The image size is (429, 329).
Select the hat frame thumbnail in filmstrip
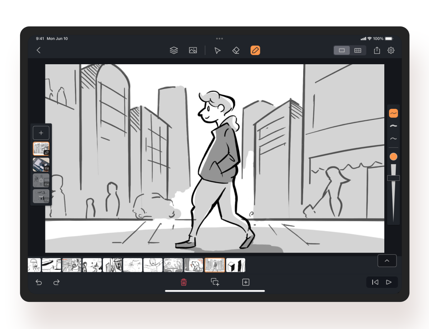51,265
